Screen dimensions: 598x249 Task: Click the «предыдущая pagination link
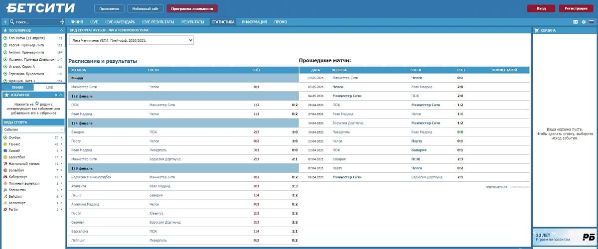[496, 187]
